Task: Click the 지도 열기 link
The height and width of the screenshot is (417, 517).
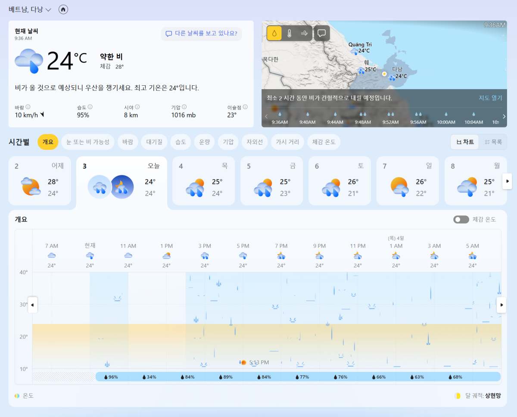Action: [x=490, y=98]
